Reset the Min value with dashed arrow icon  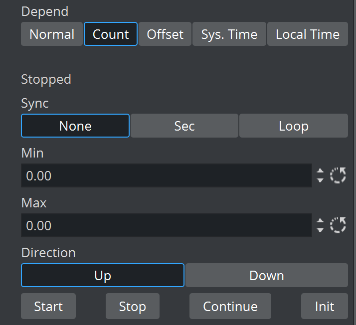tap(338, 175)
